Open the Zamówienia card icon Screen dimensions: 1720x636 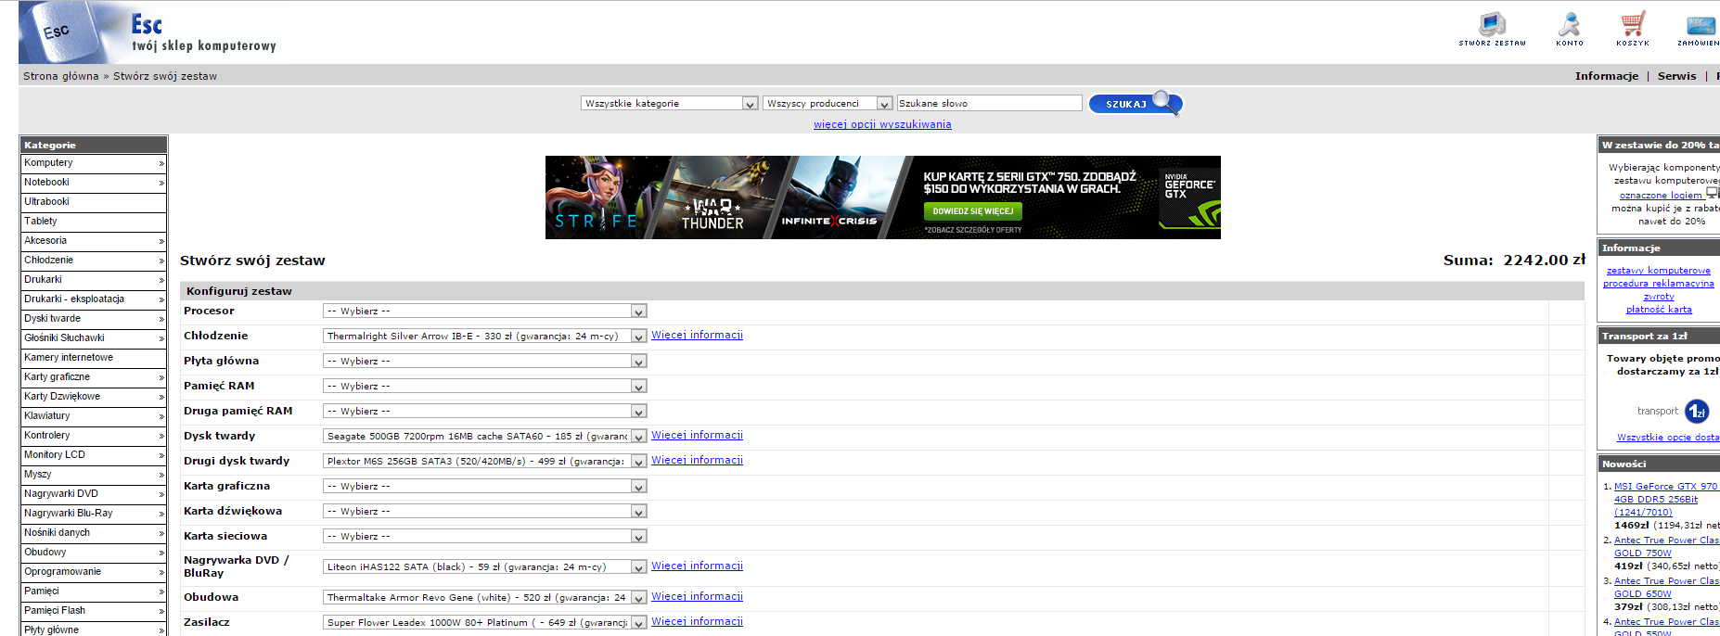[x=1699, y=29]
